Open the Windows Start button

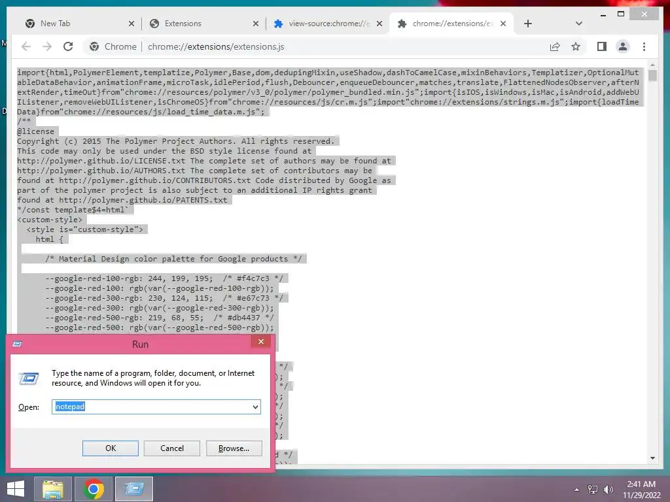(16, 489)
